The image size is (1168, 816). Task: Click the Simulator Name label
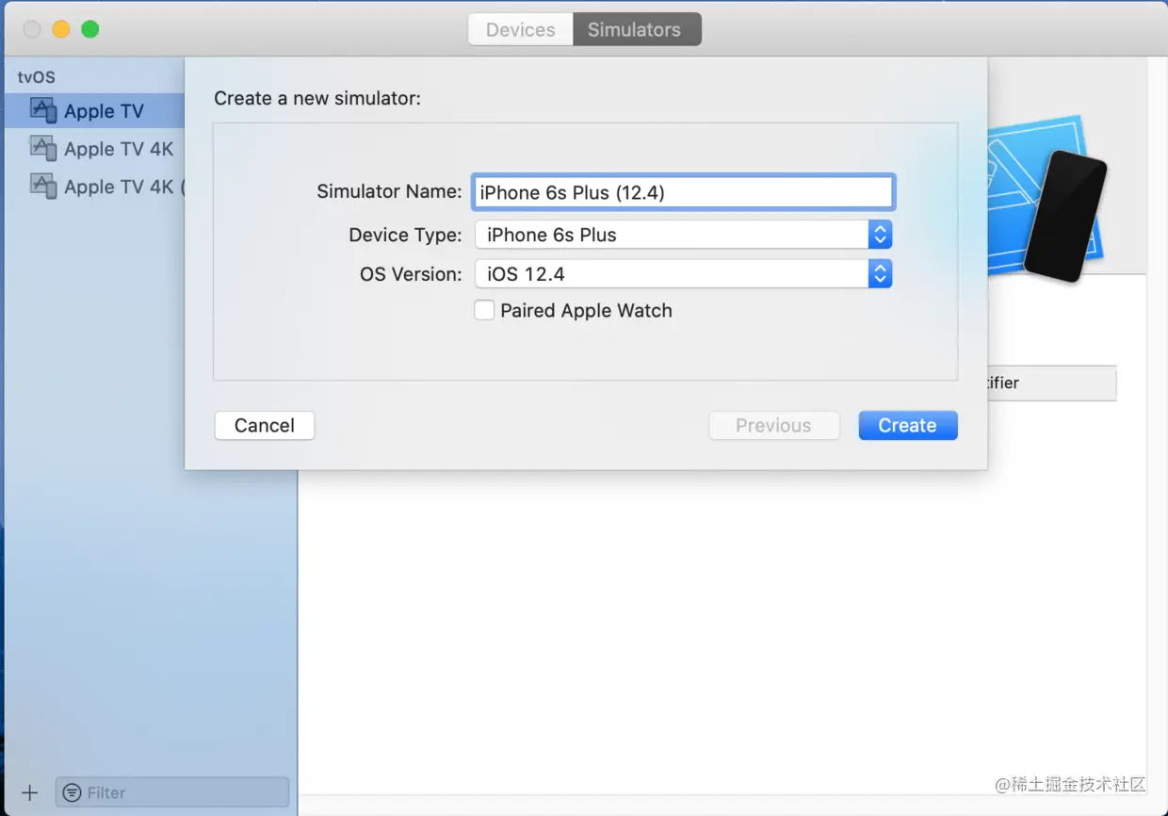tap(389, 191)
